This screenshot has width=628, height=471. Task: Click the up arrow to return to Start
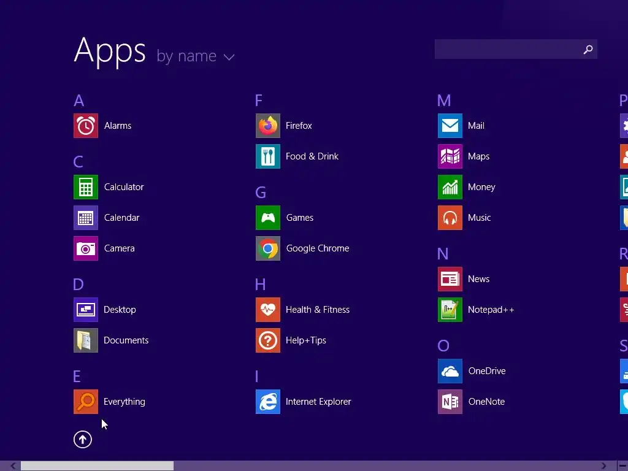coord(83,439)
